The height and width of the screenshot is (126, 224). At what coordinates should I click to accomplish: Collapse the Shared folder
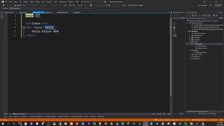pos(190,50)
